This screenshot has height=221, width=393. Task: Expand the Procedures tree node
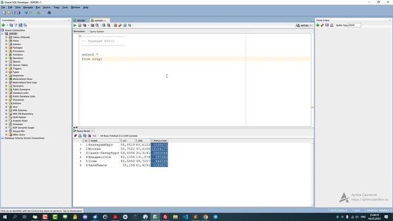tap(7, 51)
